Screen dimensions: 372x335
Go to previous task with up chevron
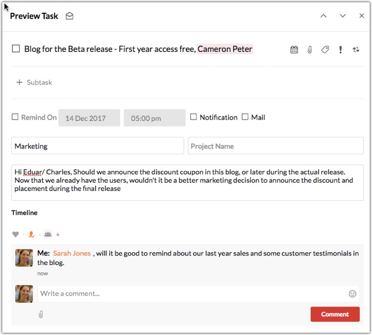pyautogui.click(x=323, y=16)
